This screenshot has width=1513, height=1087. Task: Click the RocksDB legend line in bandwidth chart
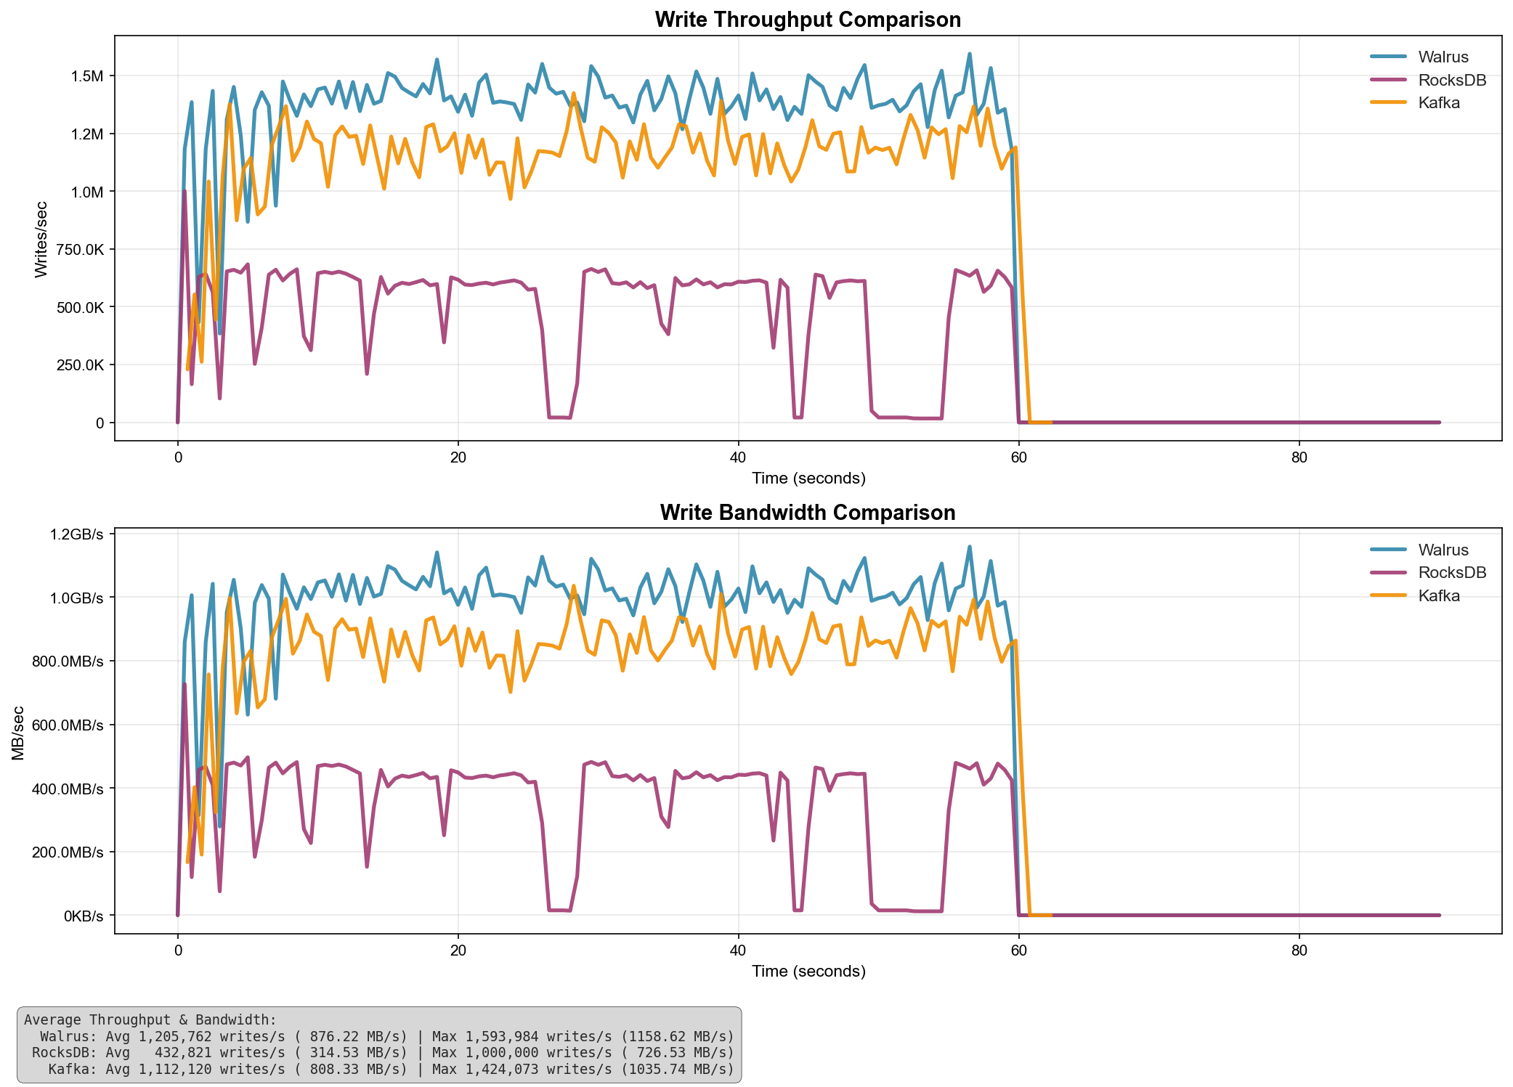click(x=1388, y=573)
